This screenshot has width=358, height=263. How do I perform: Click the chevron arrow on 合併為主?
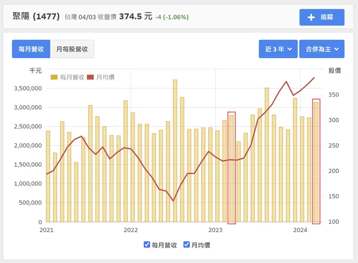point(336,49)
